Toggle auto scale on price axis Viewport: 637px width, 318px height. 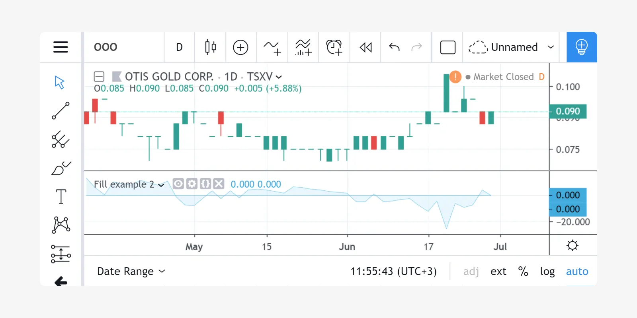coord(577,271)
